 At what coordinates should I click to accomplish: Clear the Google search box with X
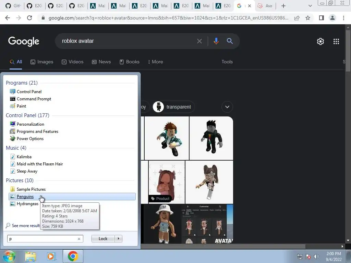coord(199,41)
